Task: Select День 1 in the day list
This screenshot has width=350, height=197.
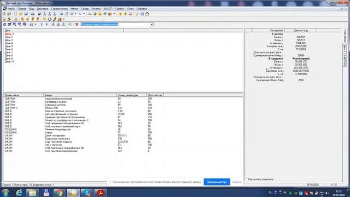Action: point(9,34)
